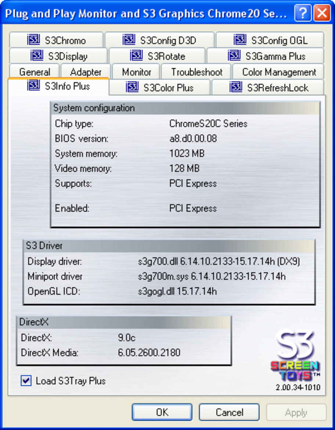Open the S3Rotate tab
335x430 pixels.
pyautogui.click(x=157, y=56)
